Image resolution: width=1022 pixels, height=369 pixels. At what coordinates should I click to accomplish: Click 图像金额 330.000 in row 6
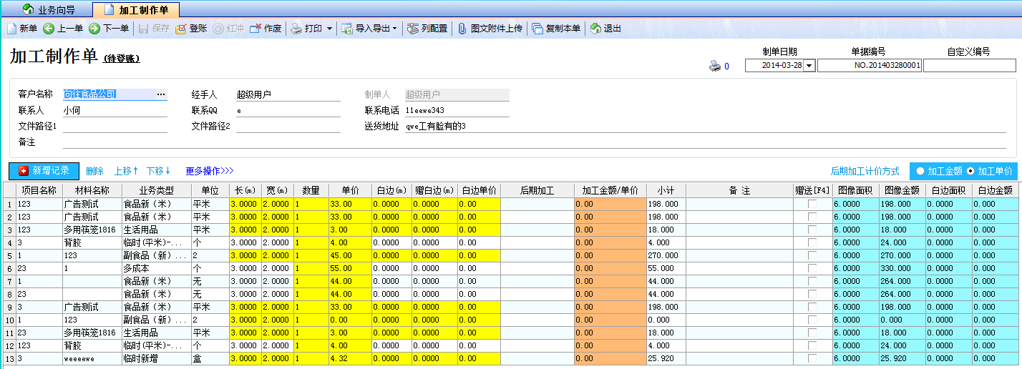(x=902, y=268)
